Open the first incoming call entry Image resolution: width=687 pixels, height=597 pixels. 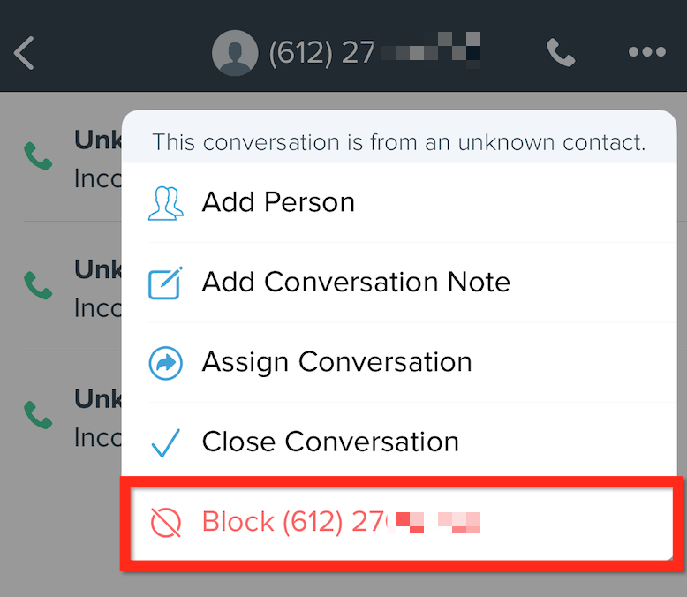72,159
